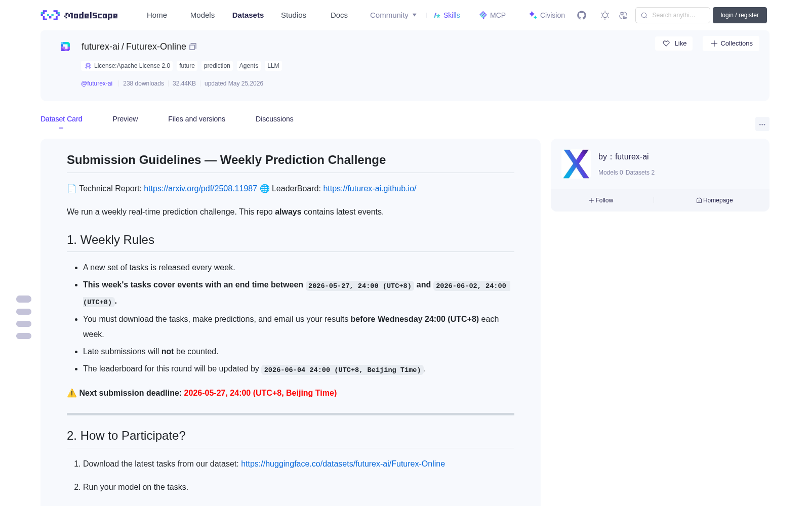Viewport: 810px width, 506px height.
Task: Click the future tag
Action: click(x=187, y=66)
